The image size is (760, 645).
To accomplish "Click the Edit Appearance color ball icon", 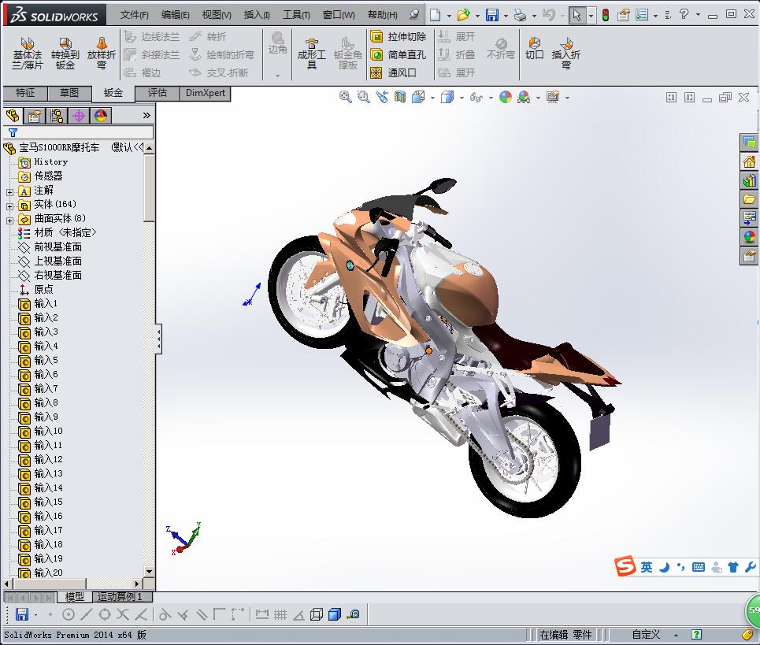I will pos(506,98).
